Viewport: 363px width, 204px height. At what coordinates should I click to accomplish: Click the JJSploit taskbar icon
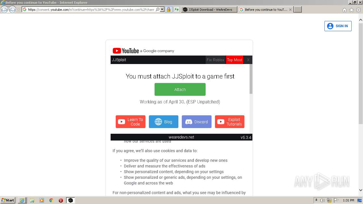71,200
